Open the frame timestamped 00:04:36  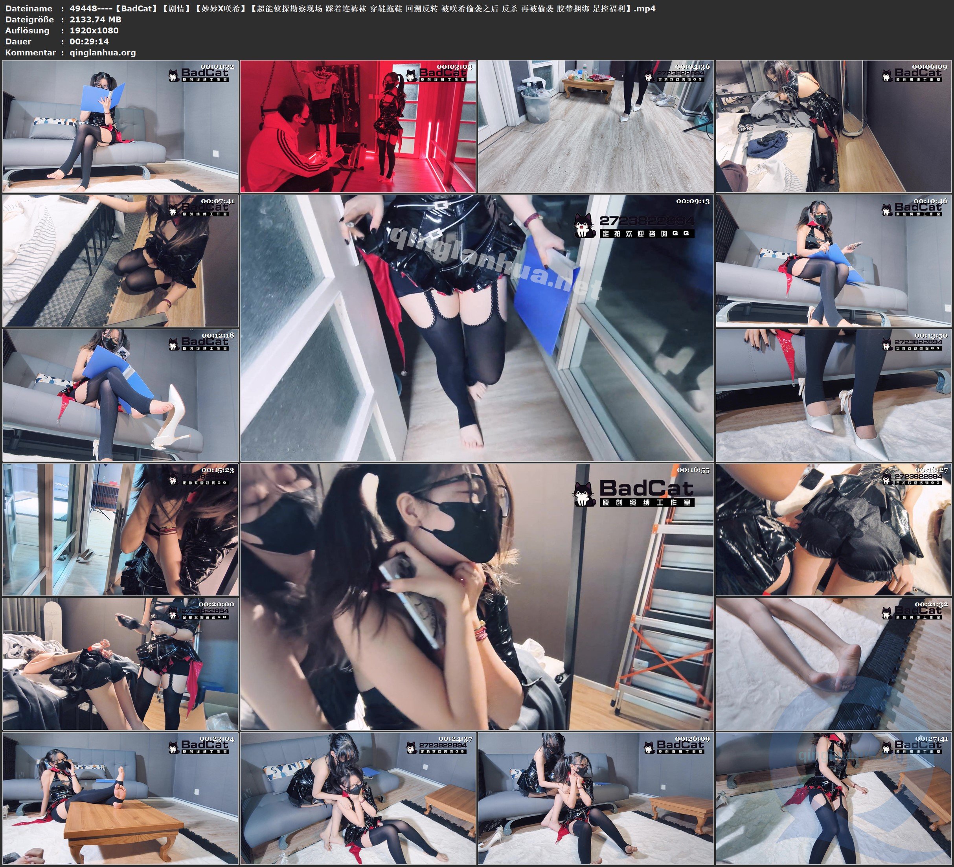(595, 126)
